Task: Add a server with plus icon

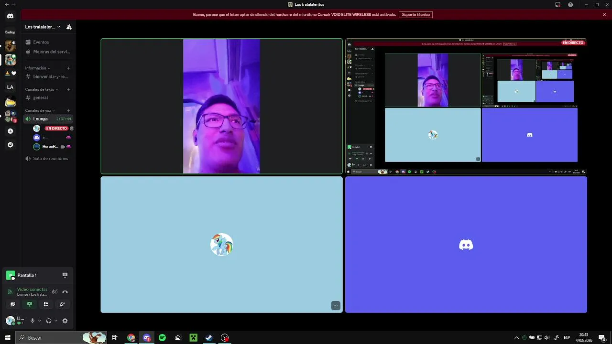Action: coord(10,131)
